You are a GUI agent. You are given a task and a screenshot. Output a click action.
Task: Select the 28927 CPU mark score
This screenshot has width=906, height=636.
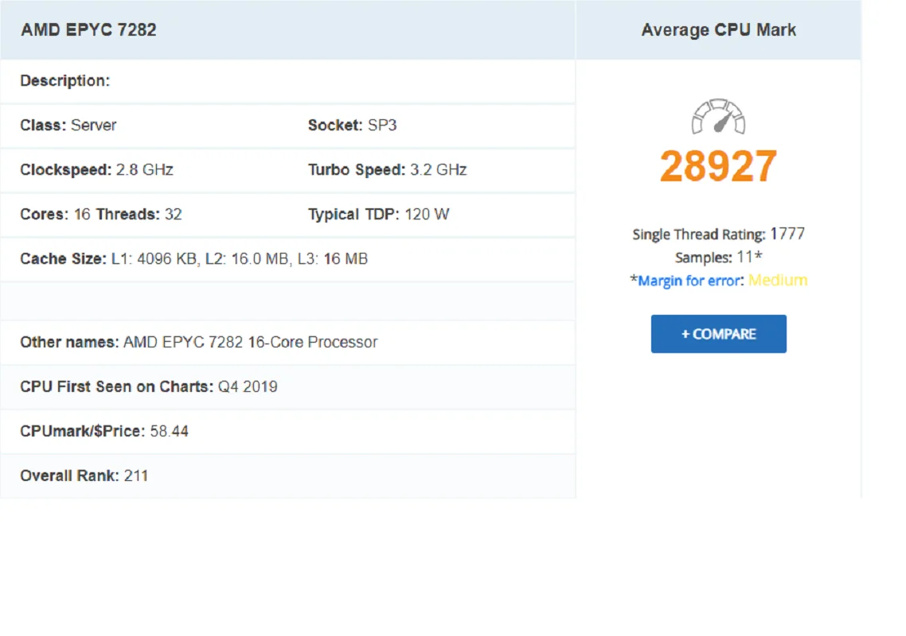click(x=718, y=166)
